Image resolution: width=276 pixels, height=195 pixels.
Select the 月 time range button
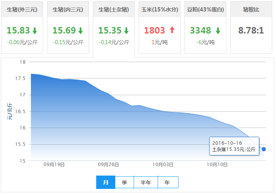tap(106, 182)
